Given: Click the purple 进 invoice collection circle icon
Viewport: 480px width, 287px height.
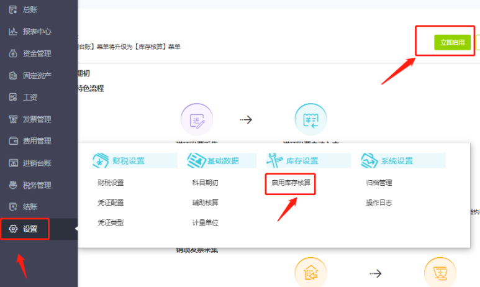Looking at the screenshot, I should (x=197, y=119).
